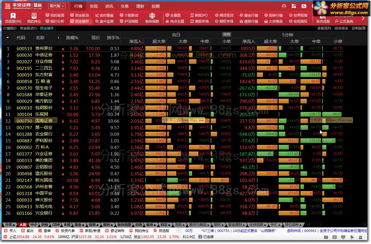
Task: Sort by 净流入 column under 当日
Action: (136, 42)
